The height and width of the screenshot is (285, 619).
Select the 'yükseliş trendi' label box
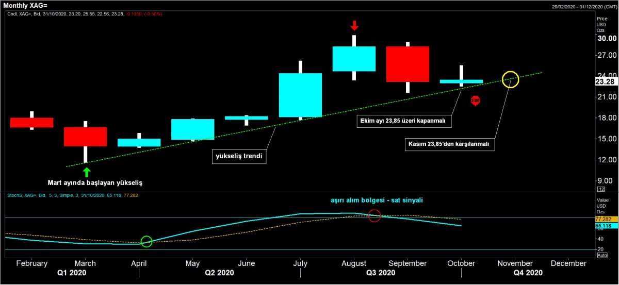[x=239, y=157]
